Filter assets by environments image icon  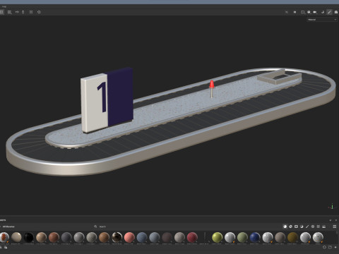[324, 226]
